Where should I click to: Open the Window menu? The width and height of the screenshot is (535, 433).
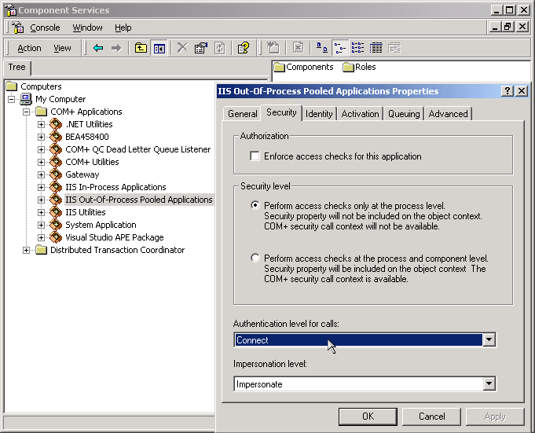coord(87,28)
